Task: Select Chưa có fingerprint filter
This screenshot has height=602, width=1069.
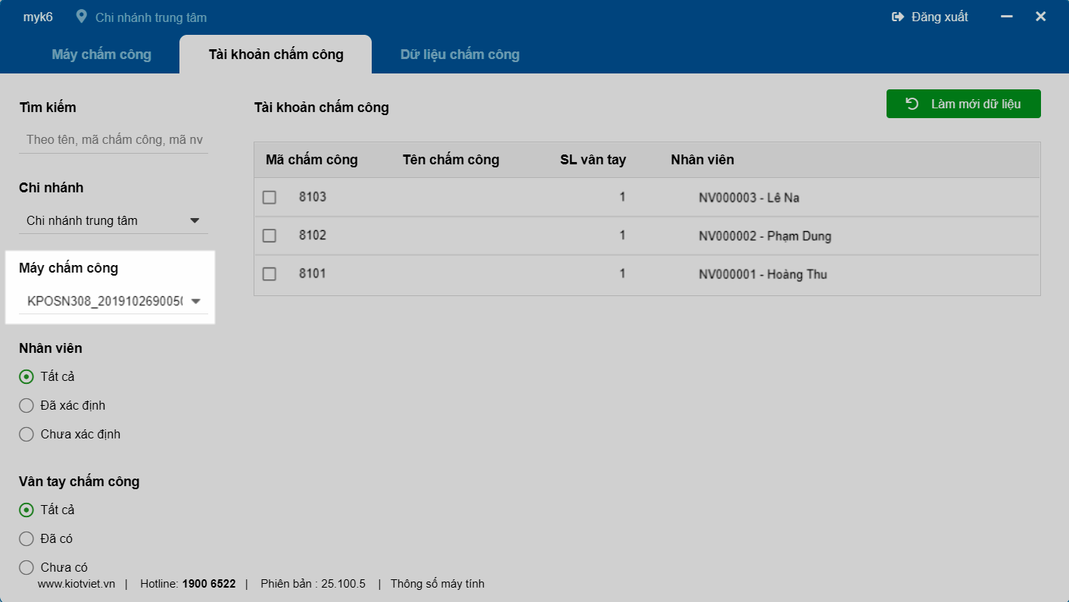Action: [26, 567]
